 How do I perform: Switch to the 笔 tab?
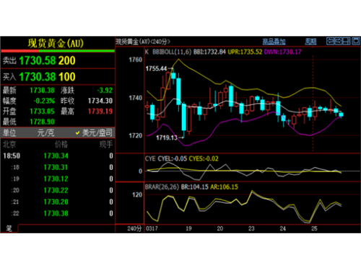9,228
